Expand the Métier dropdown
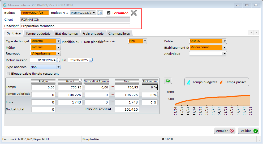The image size is (263, 144). point(58,47)
